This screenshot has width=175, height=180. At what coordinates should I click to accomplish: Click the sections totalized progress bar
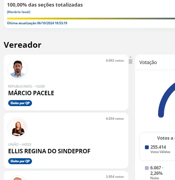(x=90, y=19)
